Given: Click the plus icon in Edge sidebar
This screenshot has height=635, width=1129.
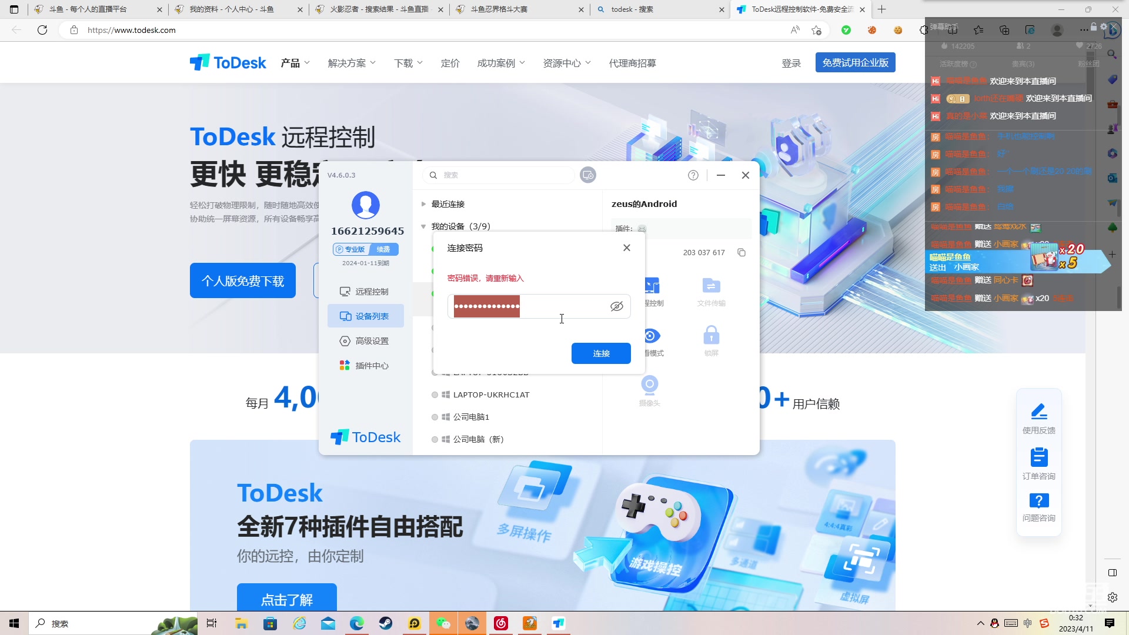Looking at the screenshot, I should pos(1112,255).
